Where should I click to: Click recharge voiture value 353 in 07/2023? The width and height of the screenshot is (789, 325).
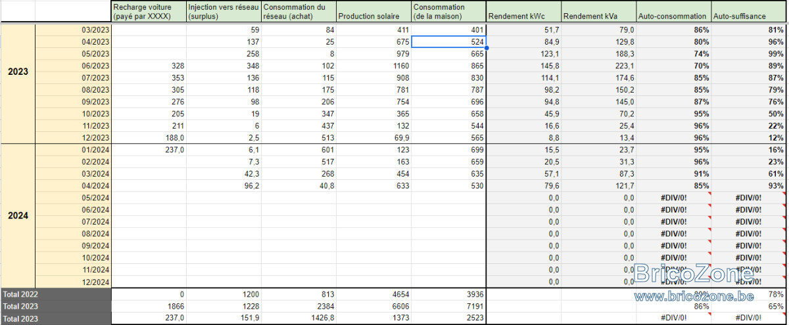[x=149, y=78]
